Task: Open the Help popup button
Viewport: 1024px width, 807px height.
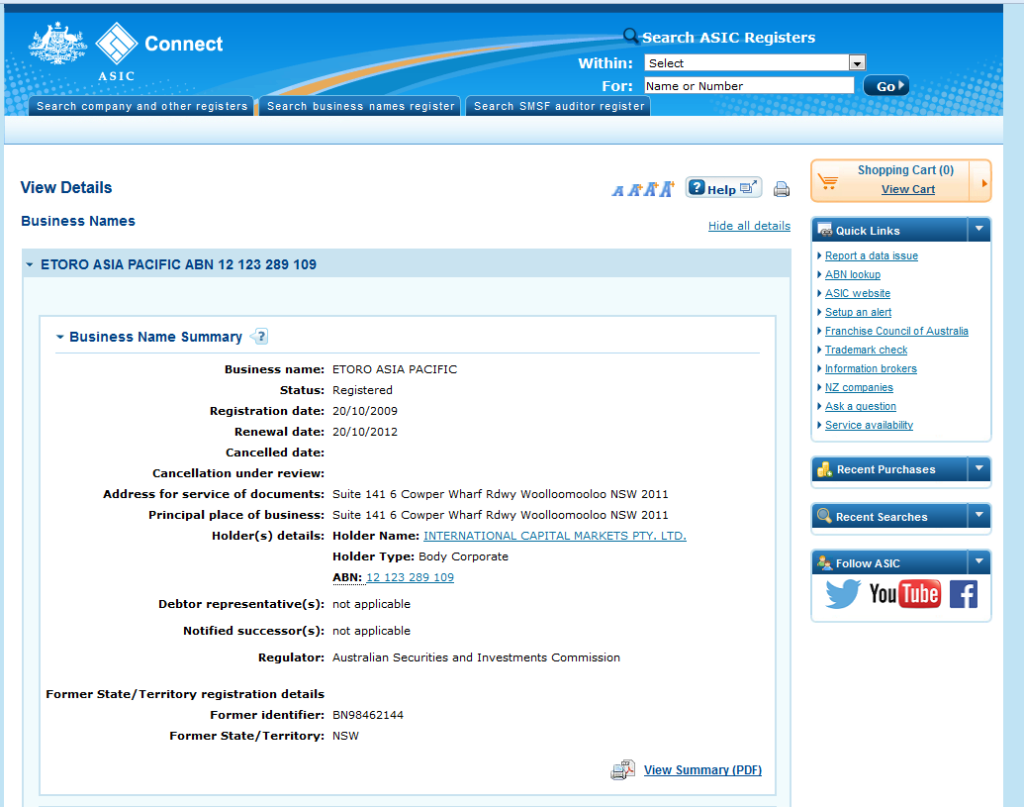Action: coord(723,188)
